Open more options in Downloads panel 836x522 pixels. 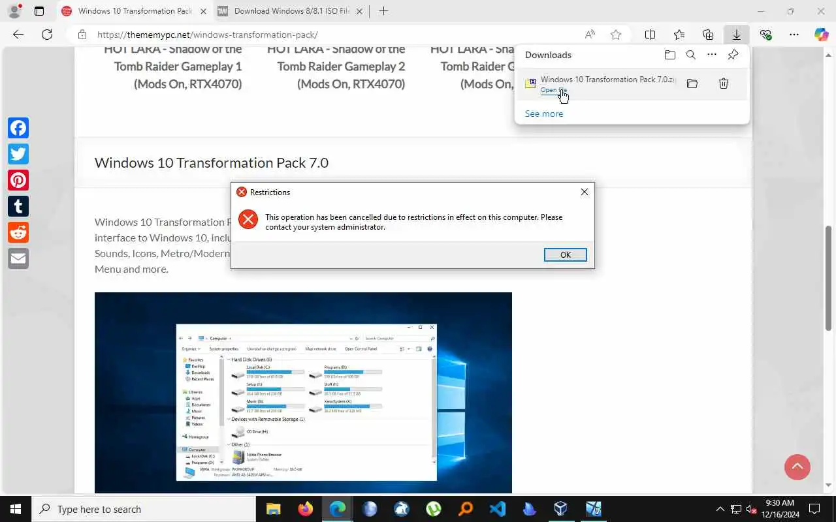click(712, 55)
